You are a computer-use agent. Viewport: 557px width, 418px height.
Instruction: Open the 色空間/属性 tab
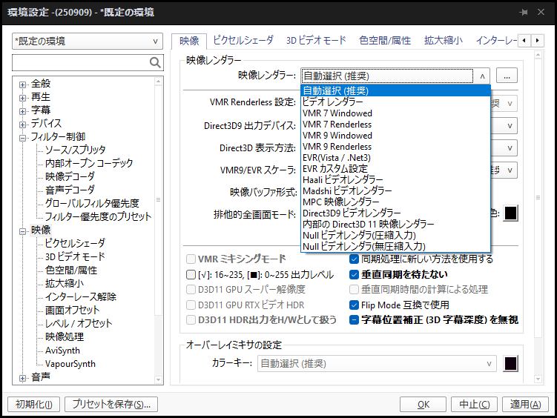384,40
